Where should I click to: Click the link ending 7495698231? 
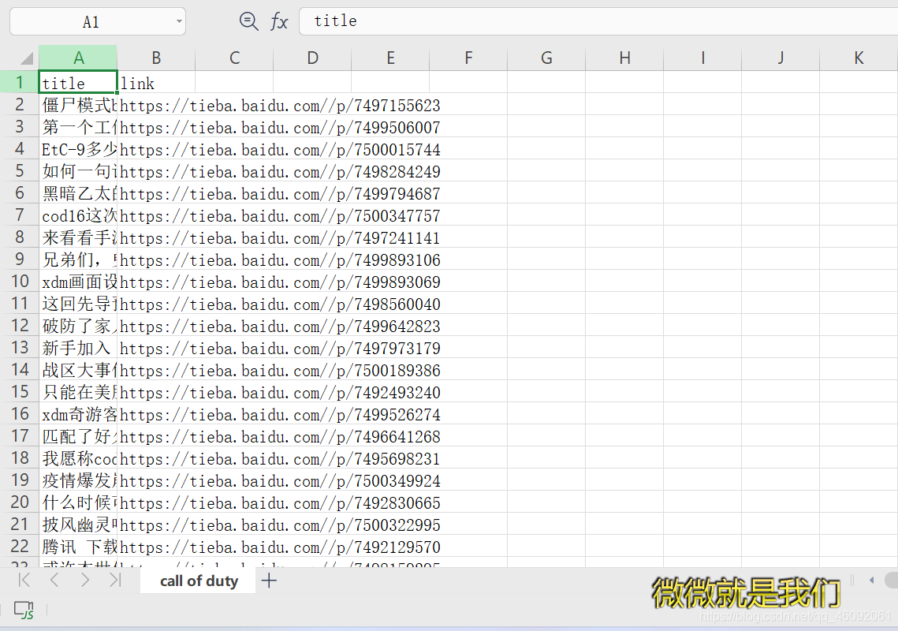280,458
